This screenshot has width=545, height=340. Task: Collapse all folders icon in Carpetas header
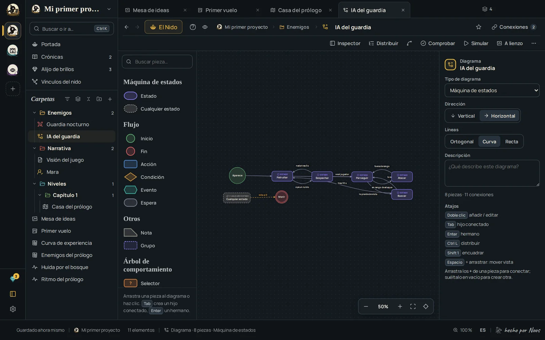click(x=89, y=99)
